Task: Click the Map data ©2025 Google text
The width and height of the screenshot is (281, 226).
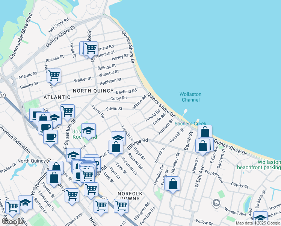Action: click(258, 223)
